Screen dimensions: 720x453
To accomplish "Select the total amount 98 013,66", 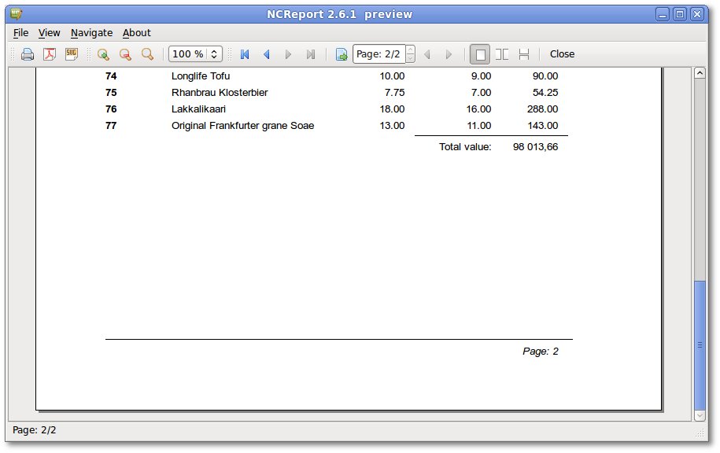I will coord(535,147).
